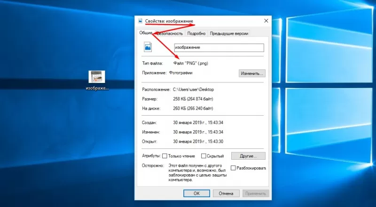Screen dimensions: 376x207
Task: Open the Другие... attributes button
Action: click(248, 156)
